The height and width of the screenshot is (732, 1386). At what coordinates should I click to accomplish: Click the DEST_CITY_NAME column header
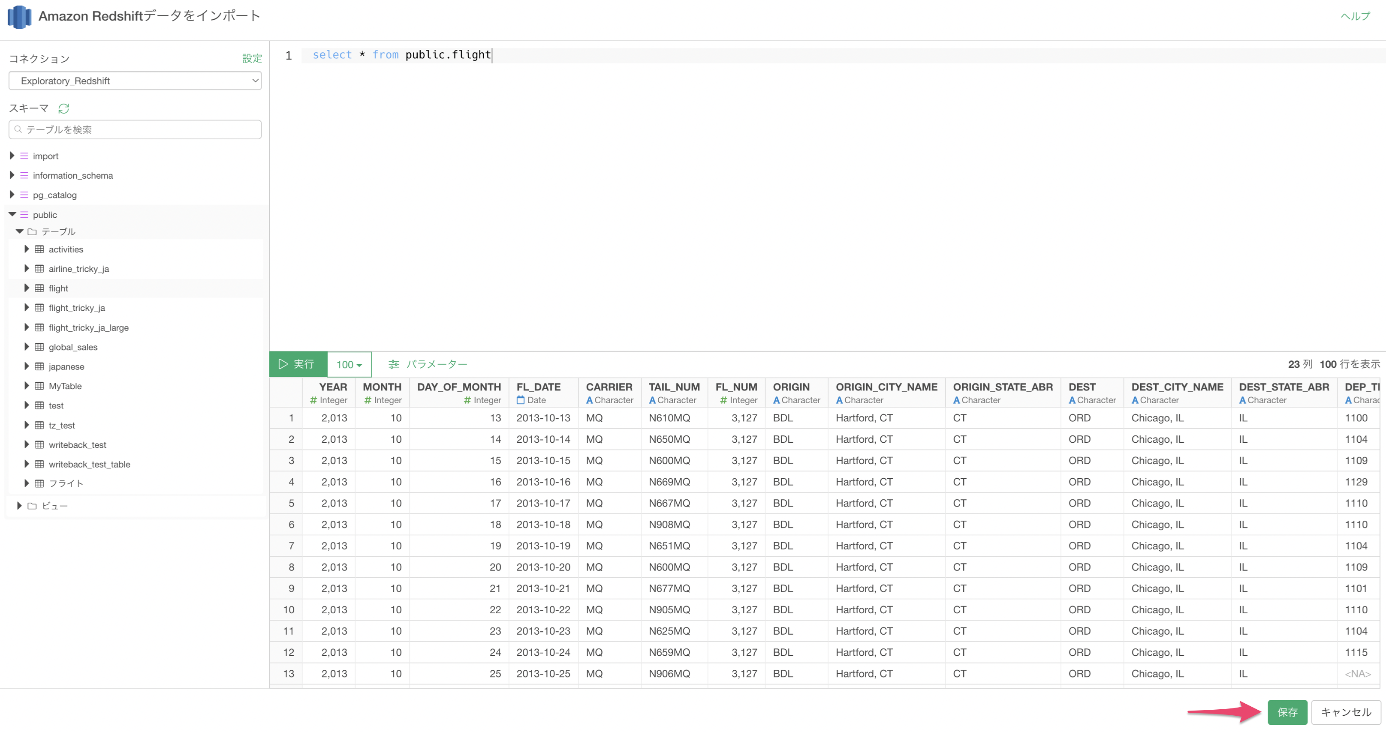coord(1177,393)
